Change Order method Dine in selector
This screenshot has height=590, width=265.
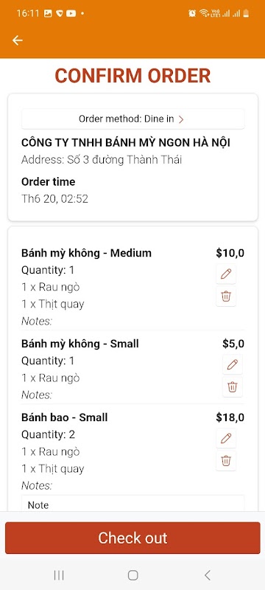click(x=133, y=119)
